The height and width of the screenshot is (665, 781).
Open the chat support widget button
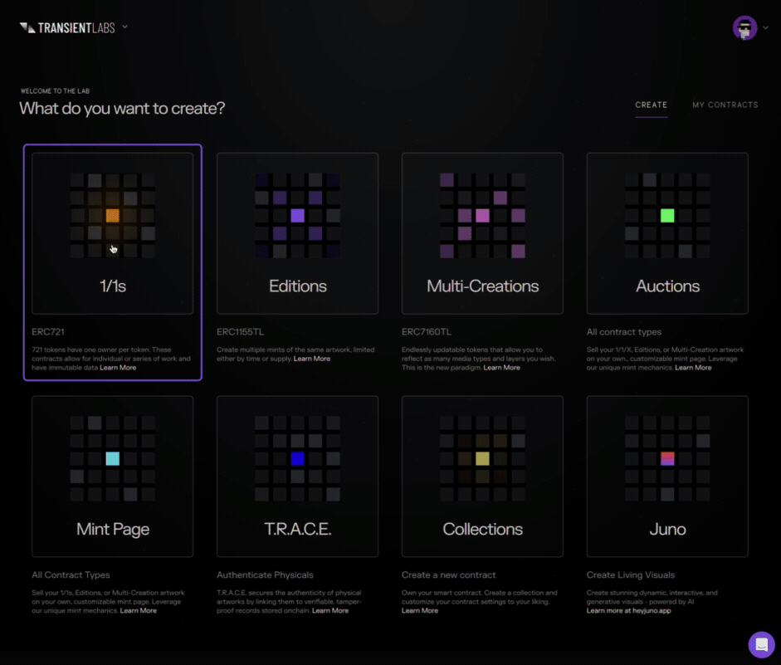[x=761, y=644]
